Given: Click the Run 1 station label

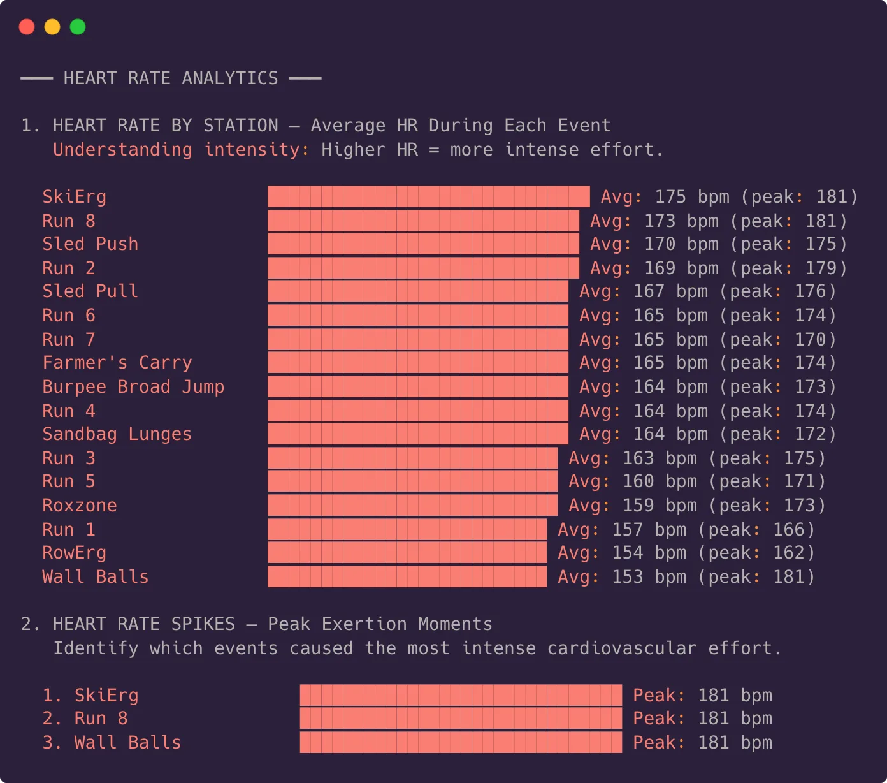Looking at the screenshot, I should click(69, 530).
